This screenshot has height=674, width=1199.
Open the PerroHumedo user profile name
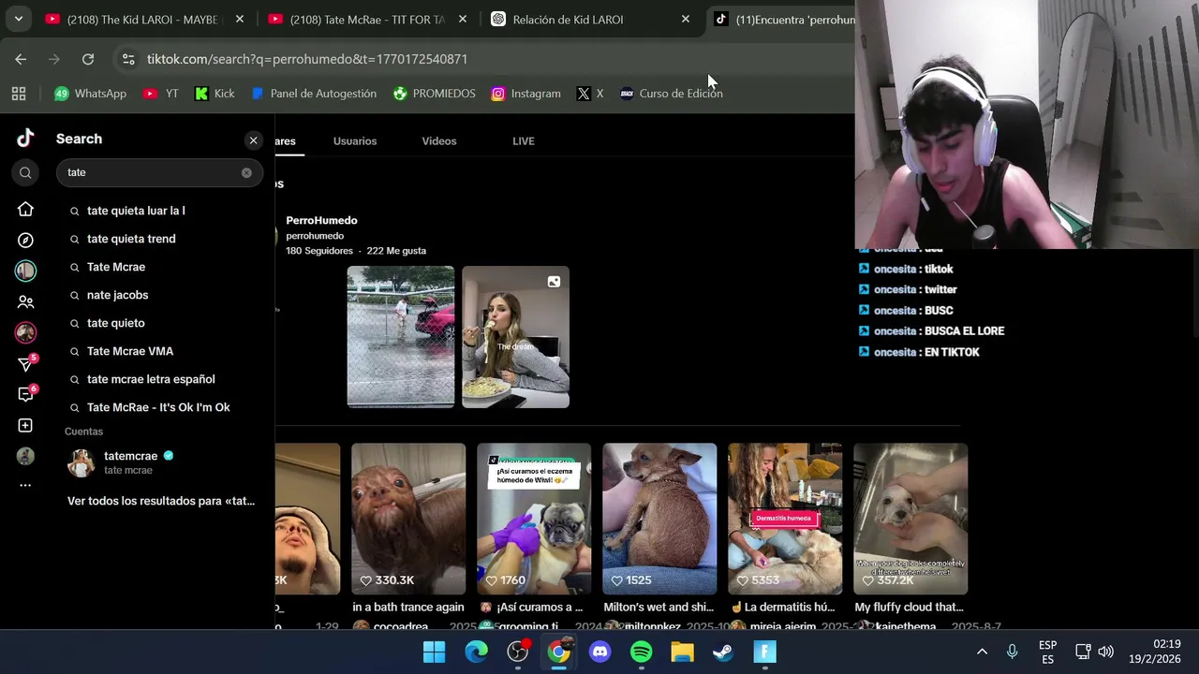[321, 220]
